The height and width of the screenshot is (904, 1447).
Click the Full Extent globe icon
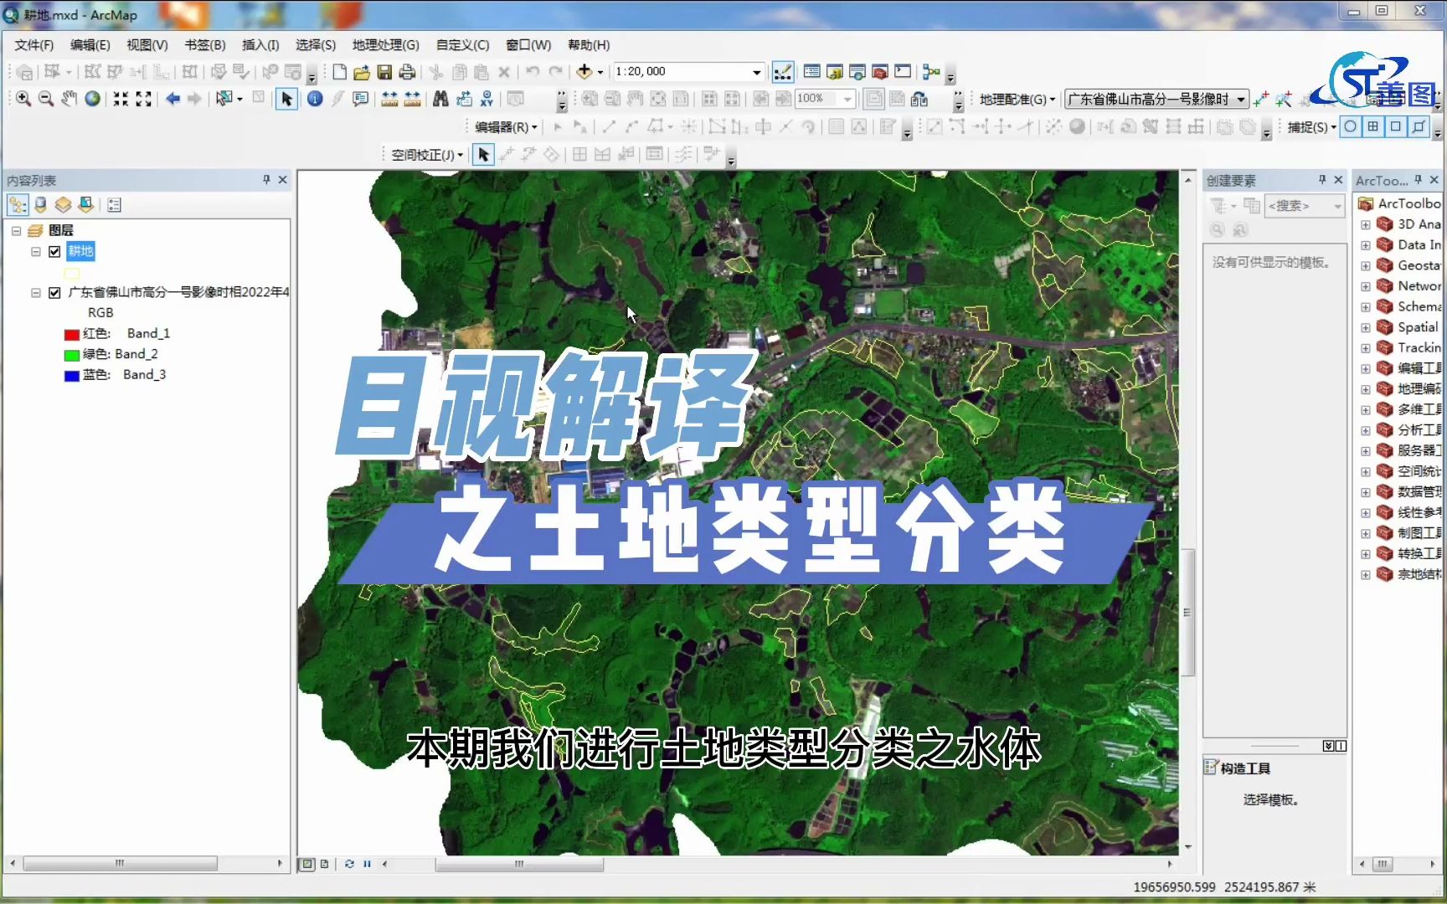92,99
